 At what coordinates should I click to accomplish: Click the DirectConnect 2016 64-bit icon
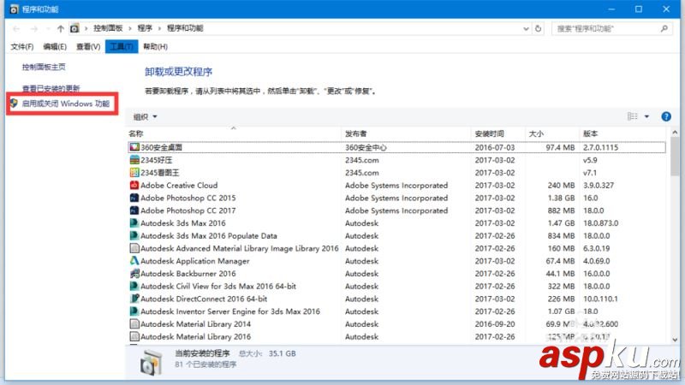tap(134, 299)
